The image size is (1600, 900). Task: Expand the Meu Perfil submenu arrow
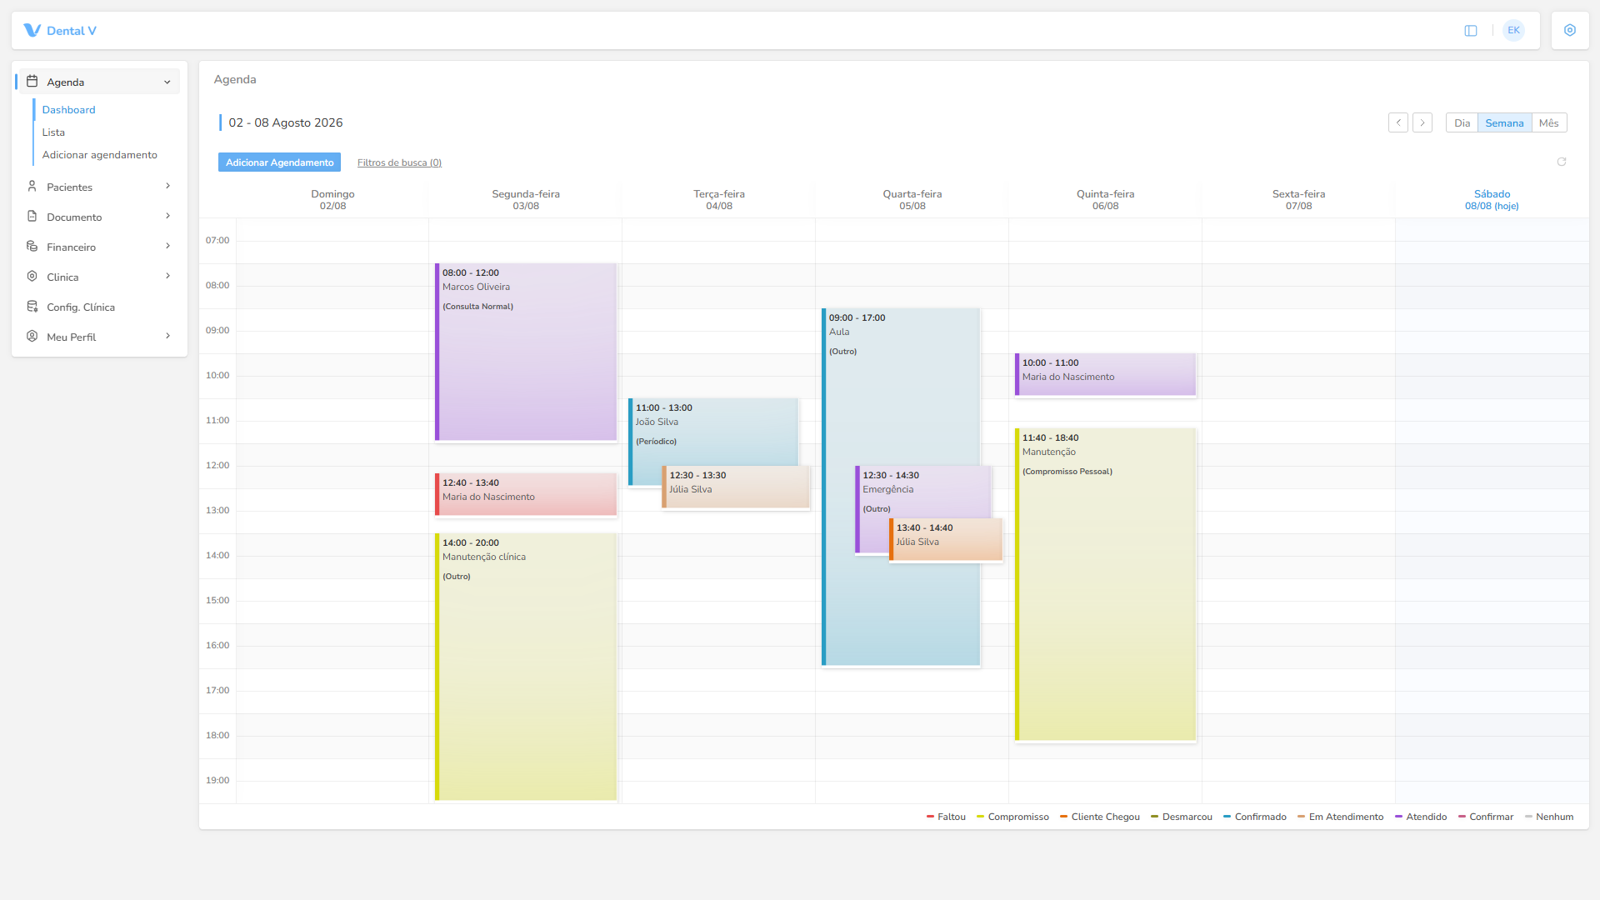[168, 336]
